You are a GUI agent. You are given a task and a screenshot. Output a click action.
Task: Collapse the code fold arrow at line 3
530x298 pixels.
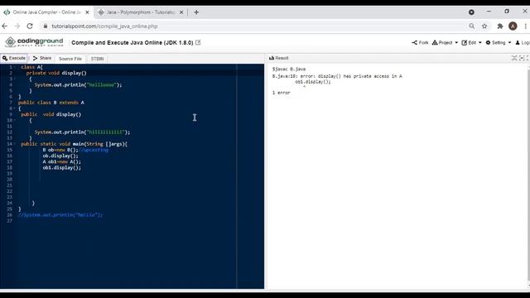pyautogui.click(x=15, y=79)
